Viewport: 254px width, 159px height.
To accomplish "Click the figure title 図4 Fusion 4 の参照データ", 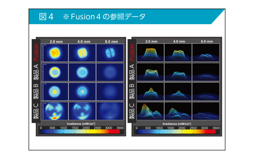I will click(x=92, y=17).
